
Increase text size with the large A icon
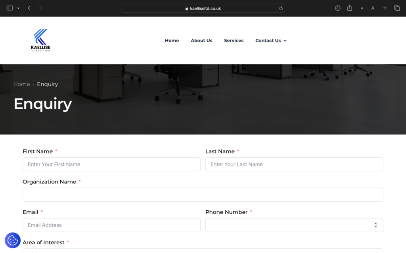click(373, 8)
